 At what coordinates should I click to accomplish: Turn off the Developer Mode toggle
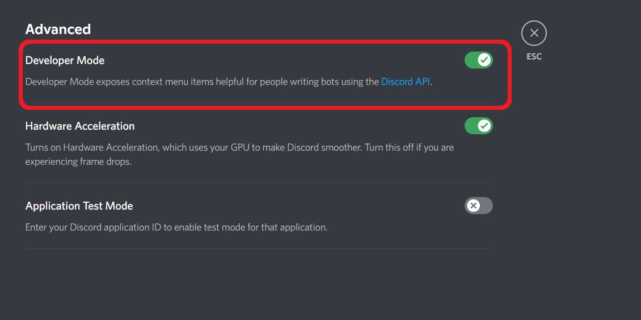479,60
